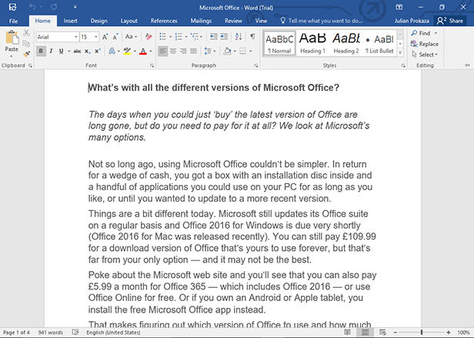The image size is (474, 338).
Task: Toggle Underline formatting
Action: 62,51
